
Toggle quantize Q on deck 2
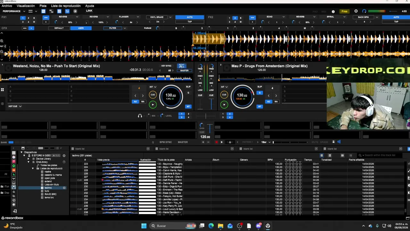coord(259,93)
